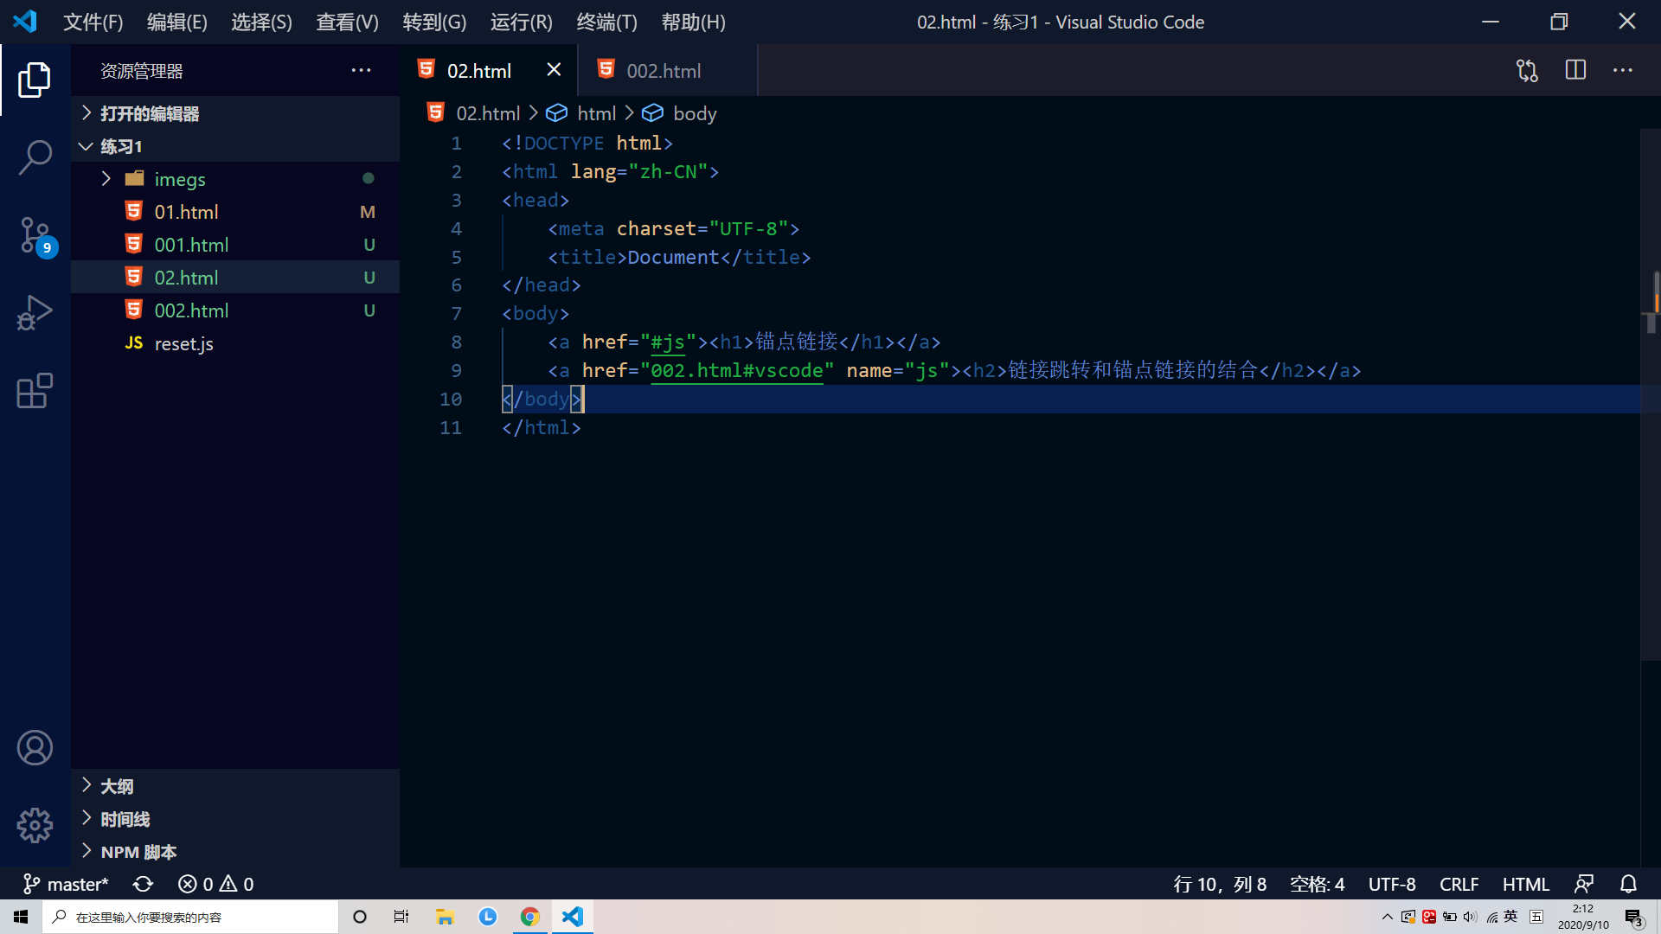1661x934 pixels.
Task: Open the 运行(R) menu
Action: (x=521, y=22)
